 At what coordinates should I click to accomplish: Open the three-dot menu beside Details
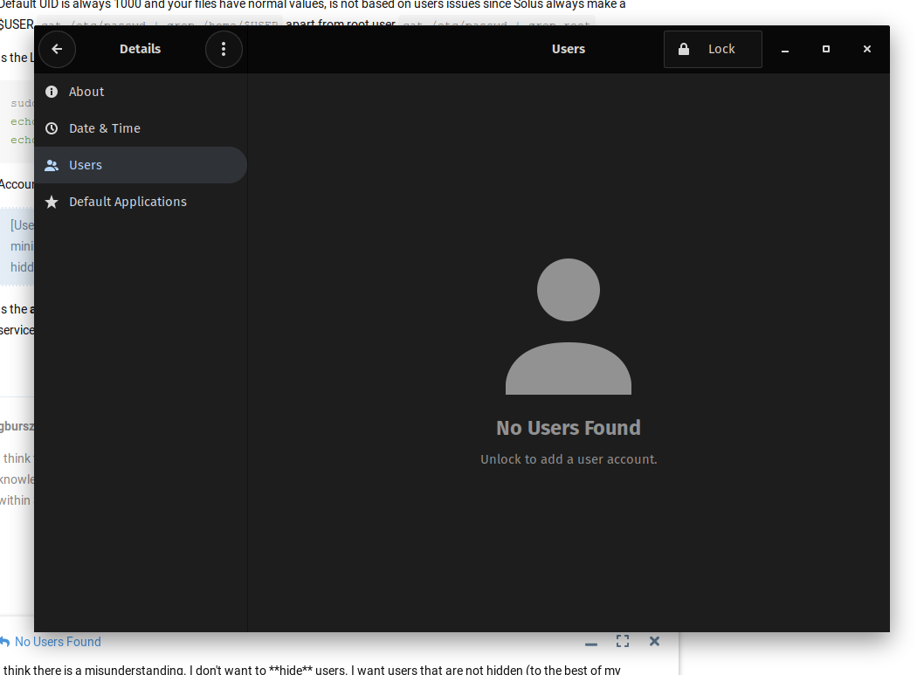[x=224, y=49]
